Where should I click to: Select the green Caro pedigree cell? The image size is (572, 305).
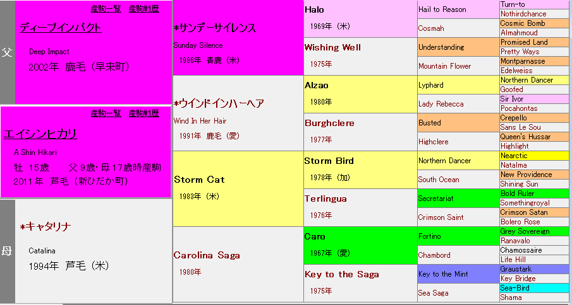coord(315,236)
